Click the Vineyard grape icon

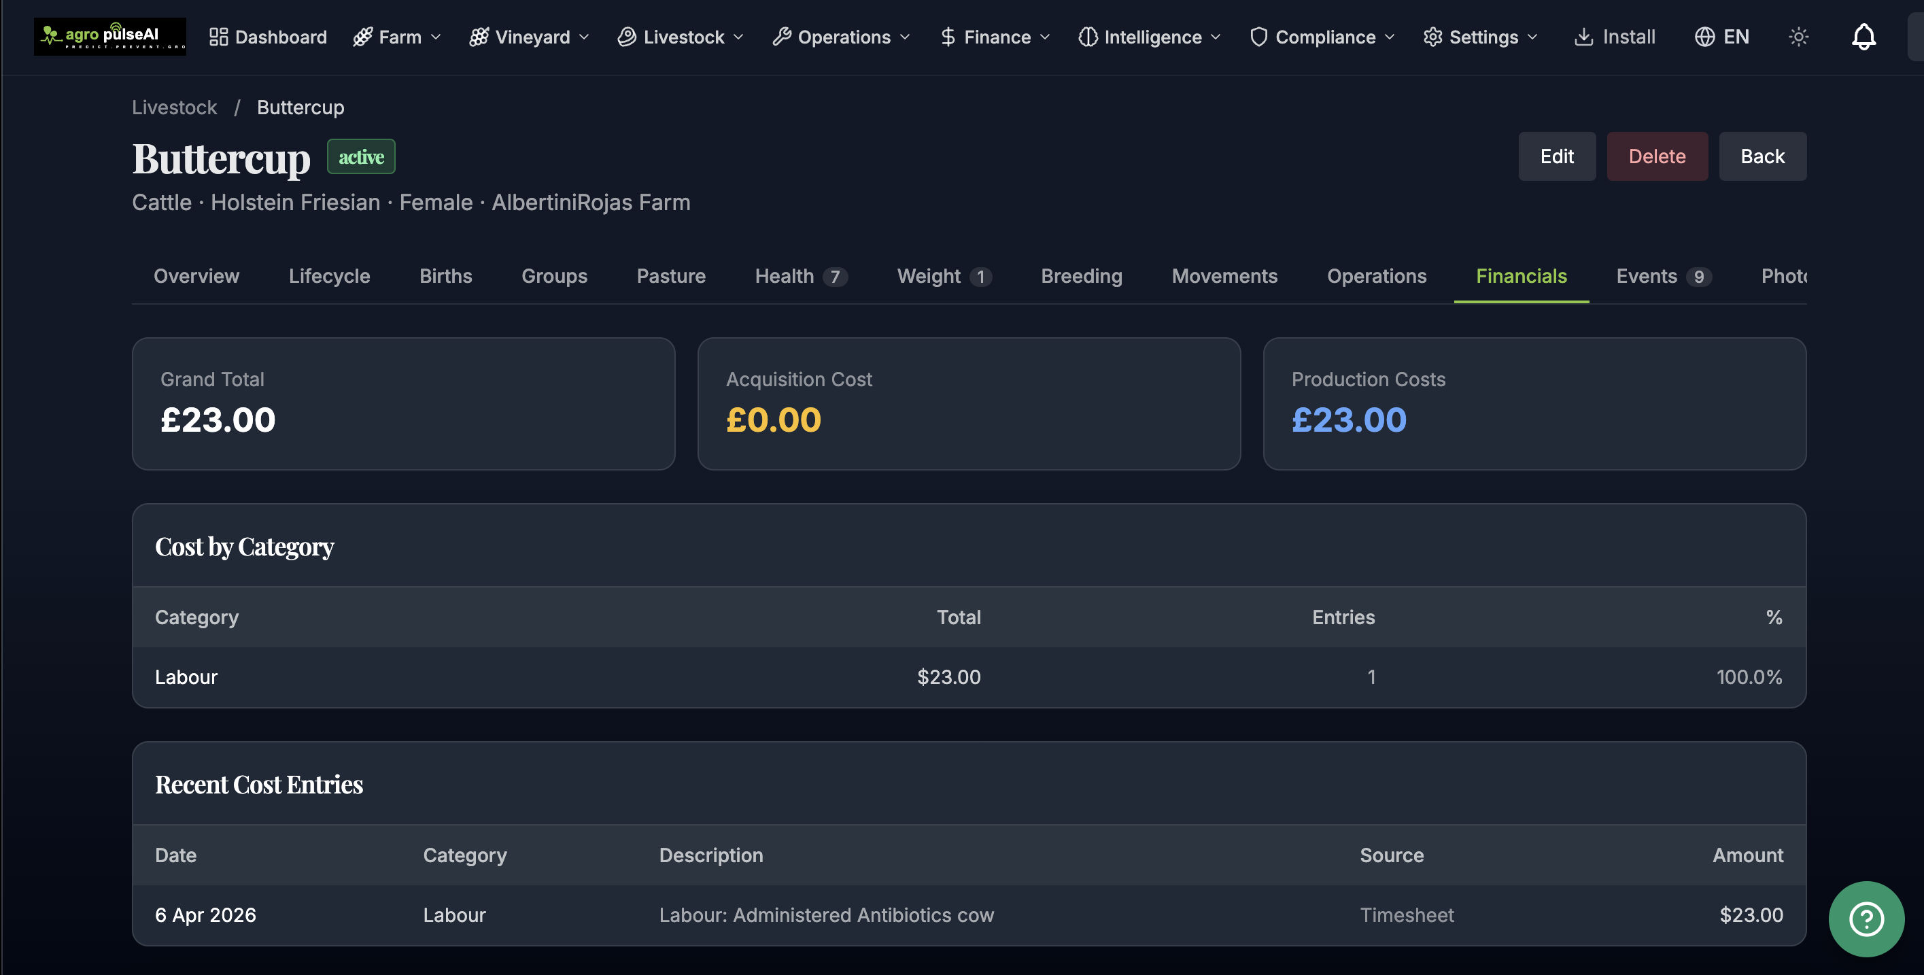click(x=478, y=37)
